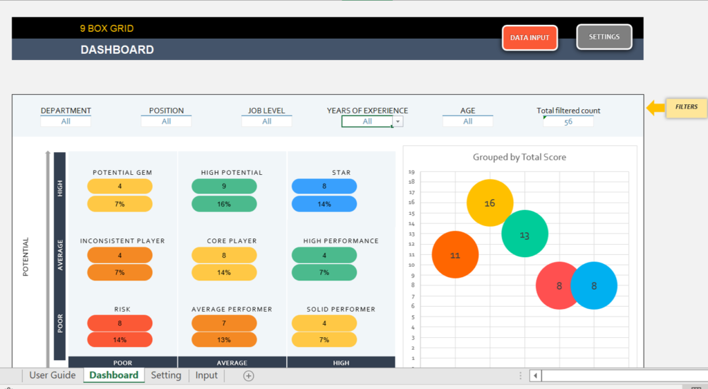Click the High Potential count pill 9
The height and width of the screenshot is (389, 708).
224,186
